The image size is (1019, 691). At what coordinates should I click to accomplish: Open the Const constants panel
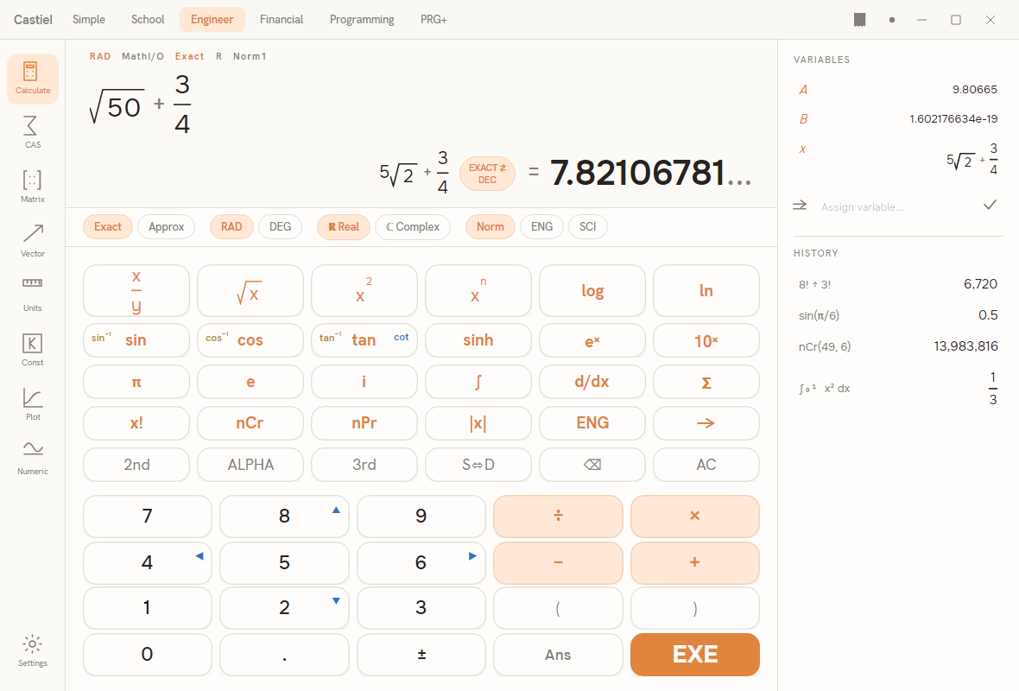tap(33, 351)
